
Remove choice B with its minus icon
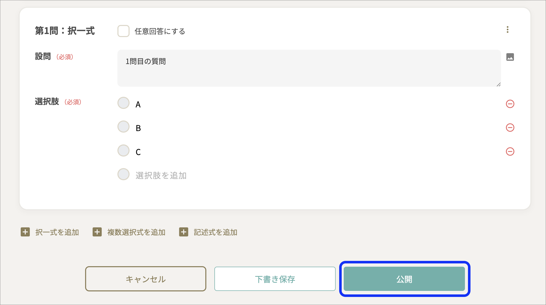[x=510, y=128]
